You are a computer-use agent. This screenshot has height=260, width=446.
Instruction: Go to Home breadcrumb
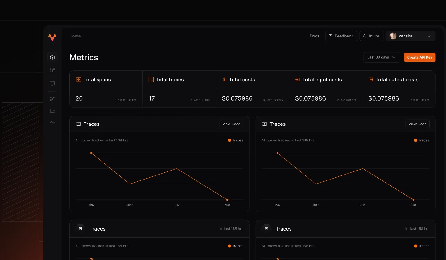(x=75, y=36)
